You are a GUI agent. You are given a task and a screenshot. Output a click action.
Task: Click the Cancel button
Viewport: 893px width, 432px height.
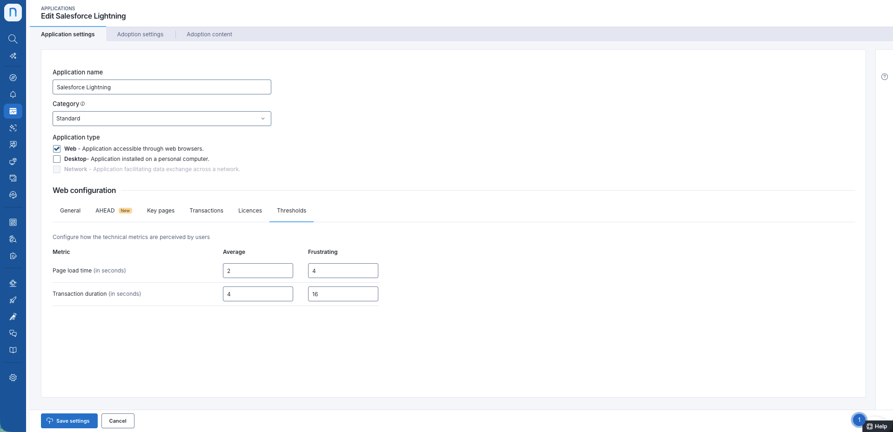click(118, 421)
